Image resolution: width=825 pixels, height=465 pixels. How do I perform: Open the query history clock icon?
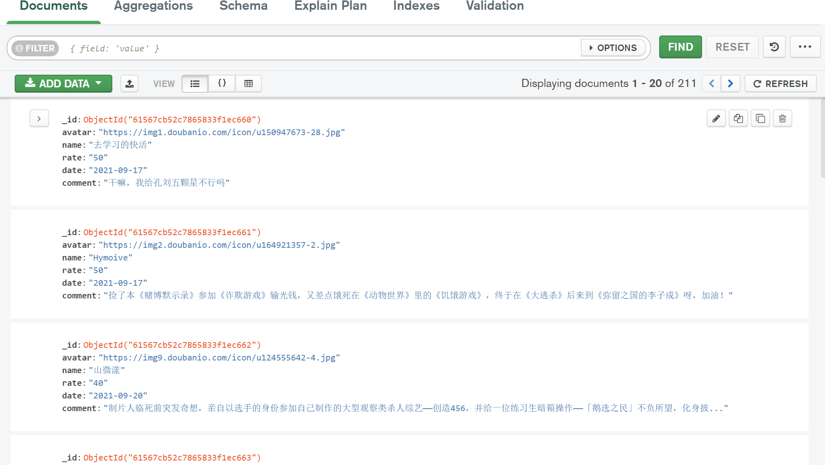coord(774,47)
